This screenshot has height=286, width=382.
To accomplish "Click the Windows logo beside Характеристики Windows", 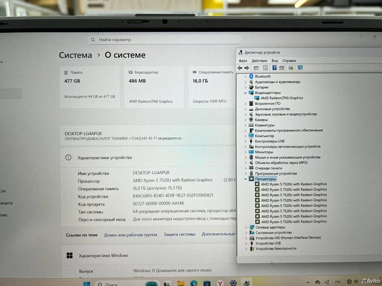I will click(x=70, y=255).
